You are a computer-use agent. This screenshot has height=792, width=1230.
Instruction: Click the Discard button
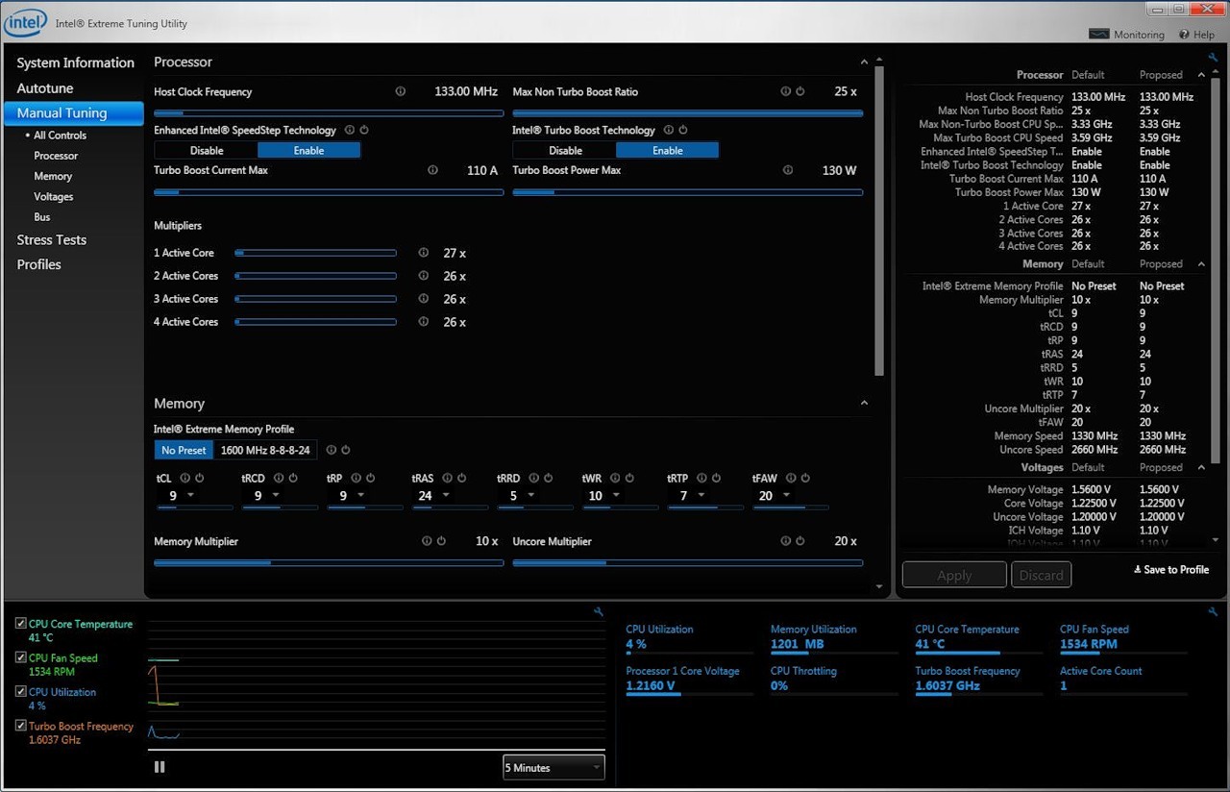pyautogui.click(x=1042, y=575)
